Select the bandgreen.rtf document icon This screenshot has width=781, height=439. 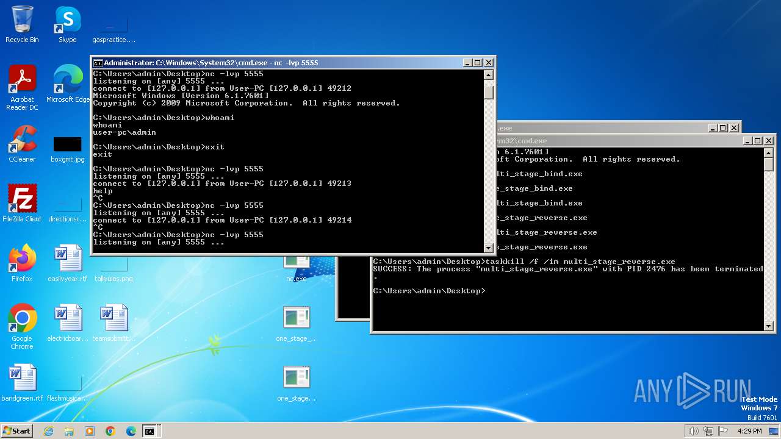[x=22, y=383]
